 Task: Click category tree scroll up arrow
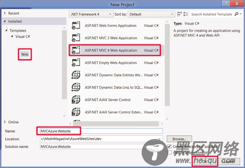coord(64,28)
